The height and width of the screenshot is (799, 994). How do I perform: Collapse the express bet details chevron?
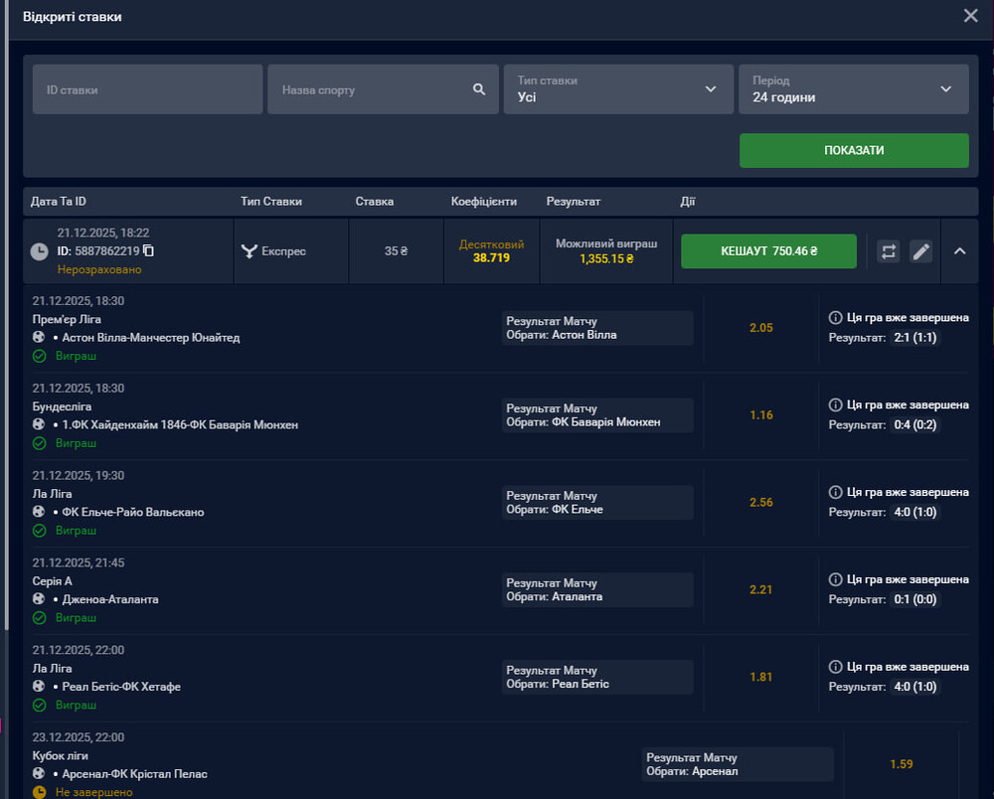click(x=959, y=251)
